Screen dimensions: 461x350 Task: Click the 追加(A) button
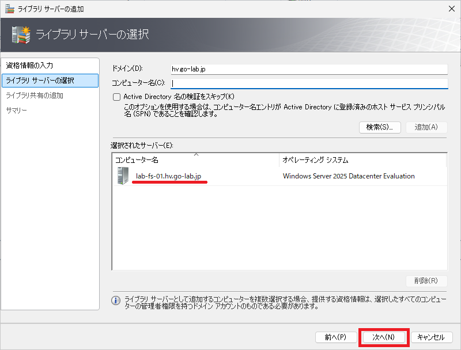[x=426, y=127]
